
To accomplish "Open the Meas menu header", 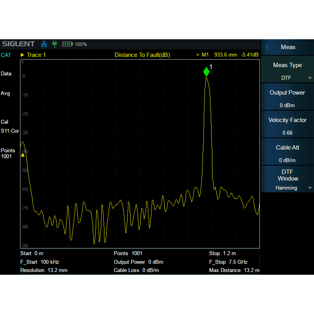I will tap(288, 47).
